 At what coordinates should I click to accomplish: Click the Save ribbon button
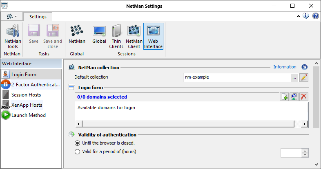click(33, 34)
